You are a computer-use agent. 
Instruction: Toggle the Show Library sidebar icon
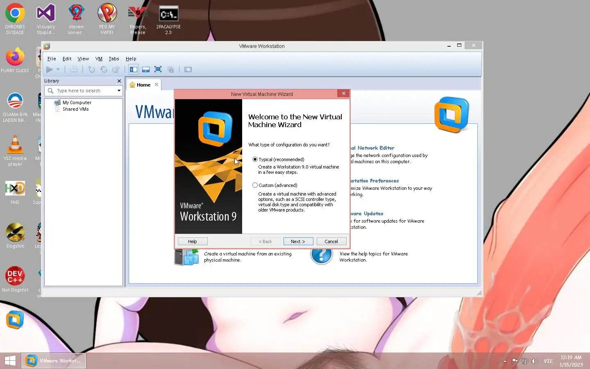(134, 70)
